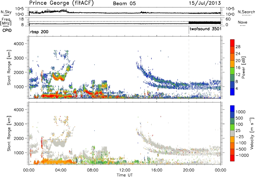
Task: Click the red top of the power colorbar
Action: pyautogui.click(x=232, y=43)
